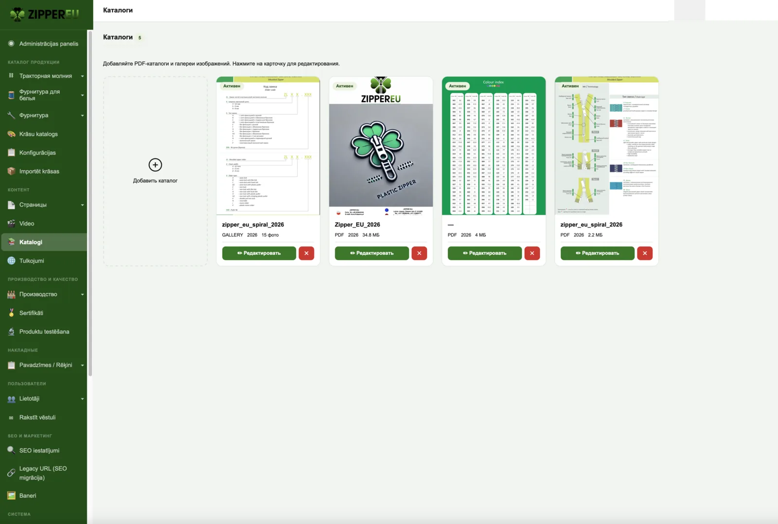
Task: Delete the Zipper_EU_2026 PDF catalog
Action: point(419,253)
